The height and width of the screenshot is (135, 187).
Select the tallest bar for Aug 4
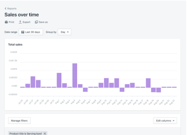coord(75,76)
